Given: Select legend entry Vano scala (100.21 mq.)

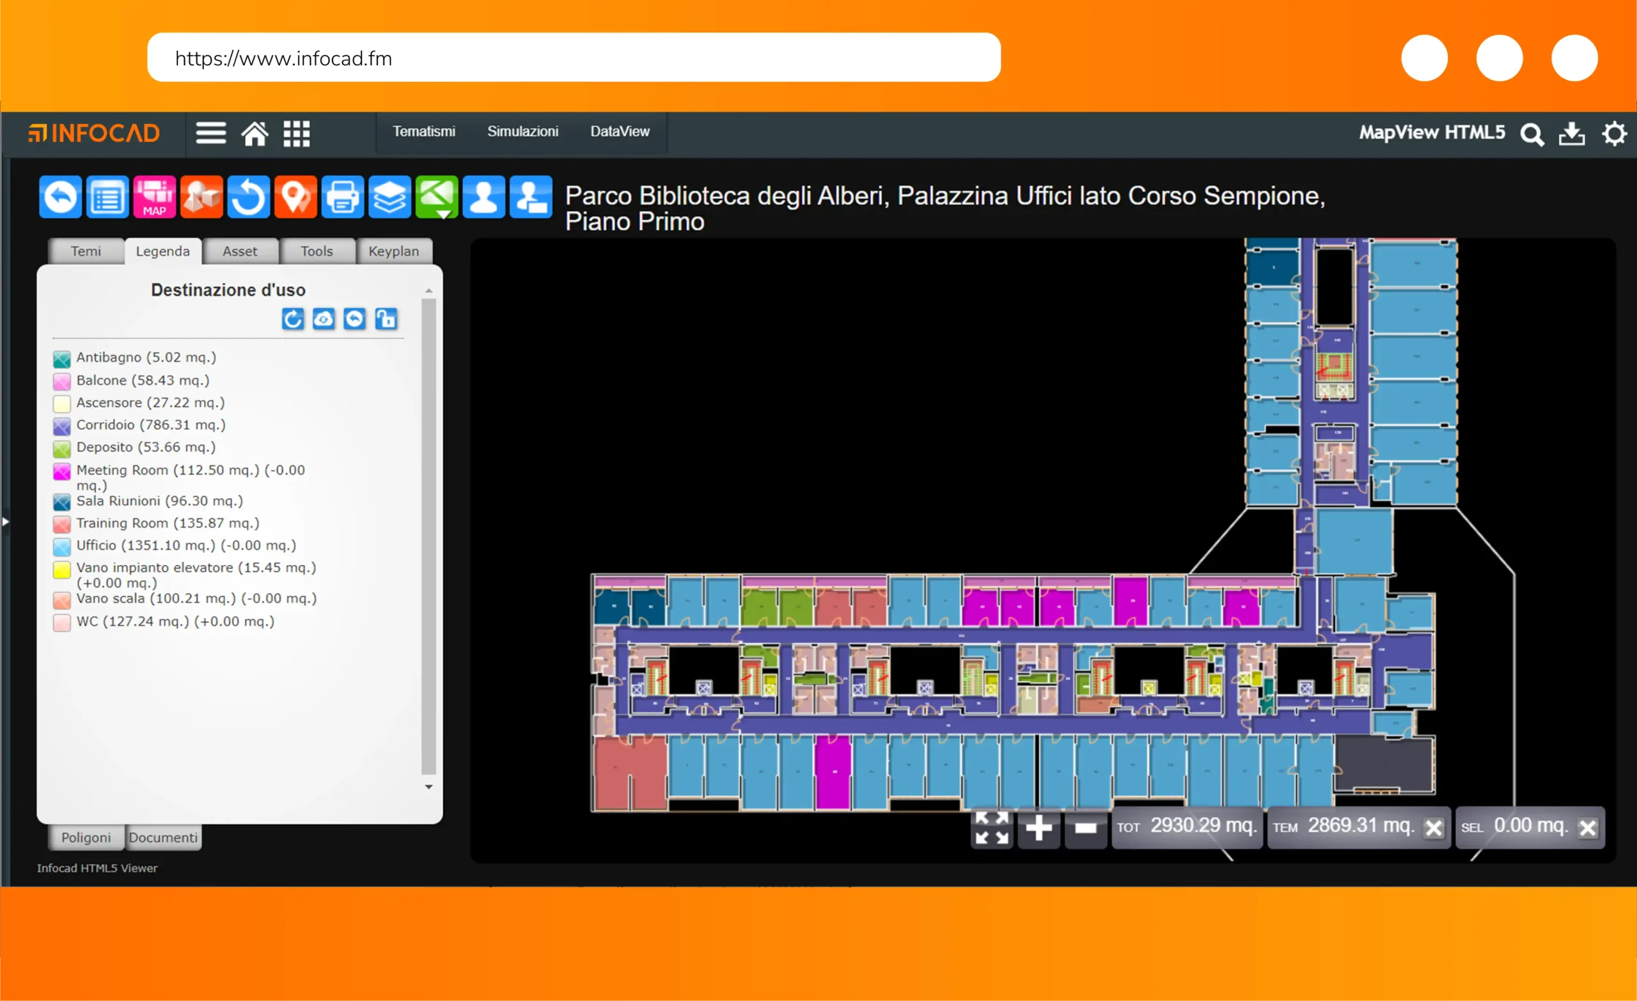Looking at the screenshot, I should point(197,599).
